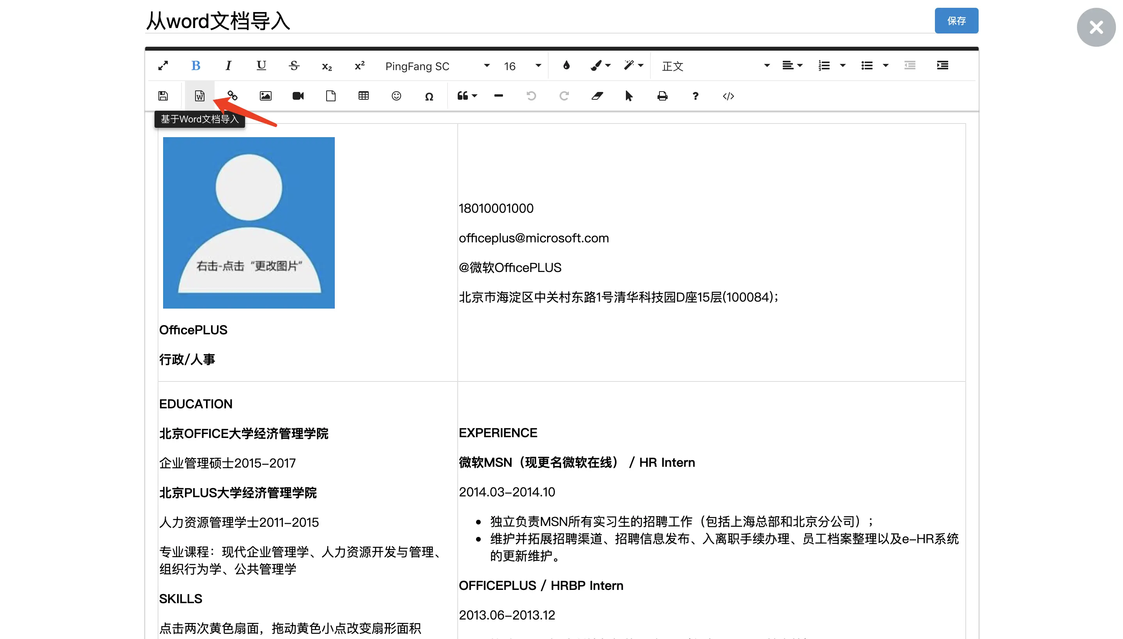The image size is (1123, 639).
Task: Click the ordered list icon
Action: 824,66
